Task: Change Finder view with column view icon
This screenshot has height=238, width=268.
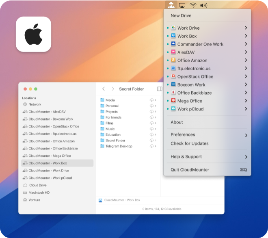Action: 160,89
